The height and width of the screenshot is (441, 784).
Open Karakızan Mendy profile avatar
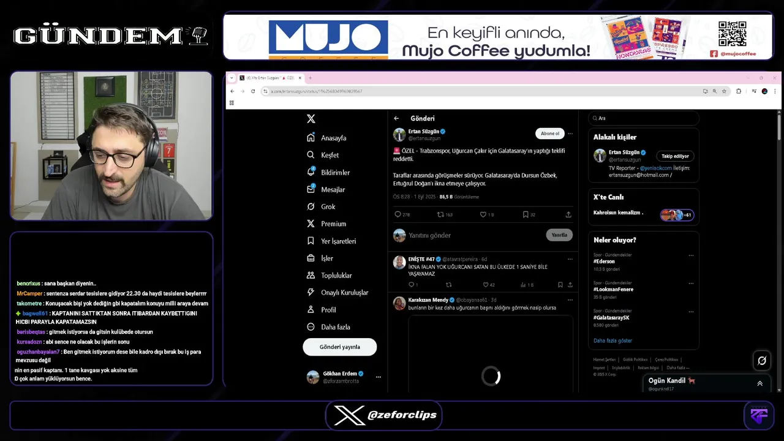coord(399,303)
